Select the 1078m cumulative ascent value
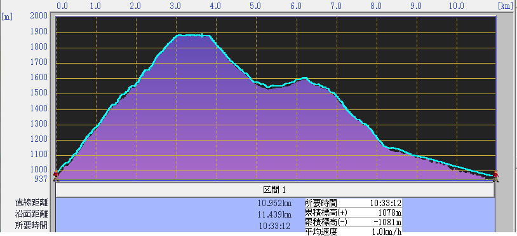Viewport: 517px width, 236px height. [x=391, y=212]
